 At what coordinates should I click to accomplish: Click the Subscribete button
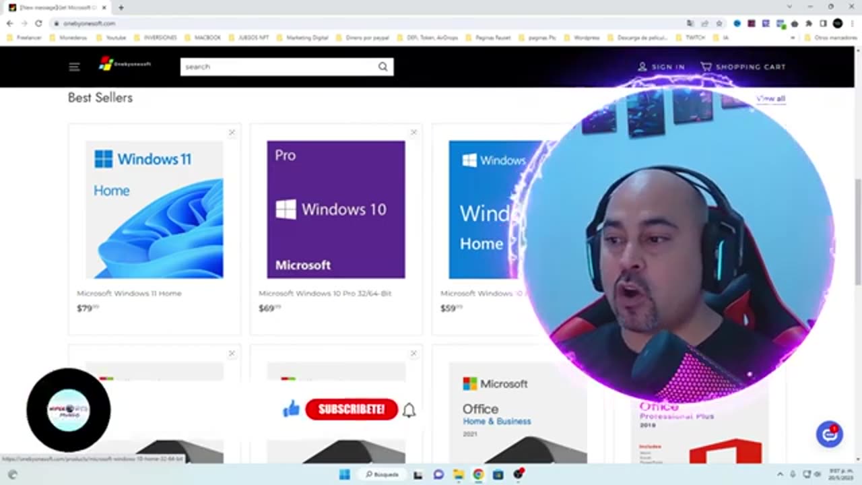tap(351, 409)
